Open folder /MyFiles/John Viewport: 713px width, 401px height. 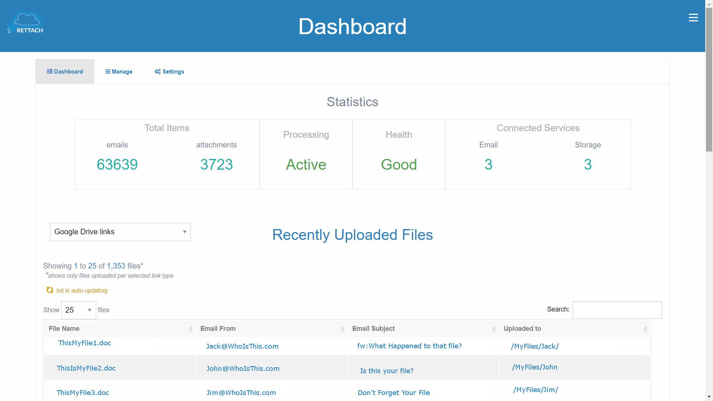(534, 367)
